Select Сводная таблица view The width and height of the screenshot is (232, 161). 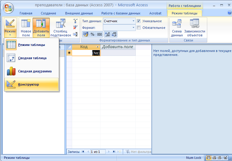point(31,58)
